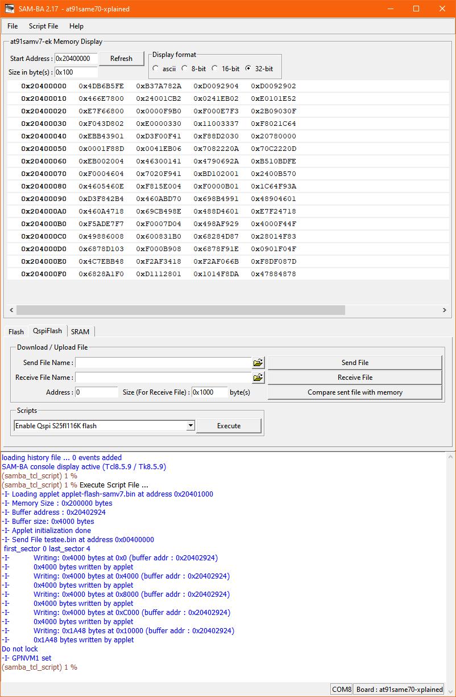This screenshot has width=456, height=697.
Task: Switch to the SRAM tab
Action: [80, 331]
